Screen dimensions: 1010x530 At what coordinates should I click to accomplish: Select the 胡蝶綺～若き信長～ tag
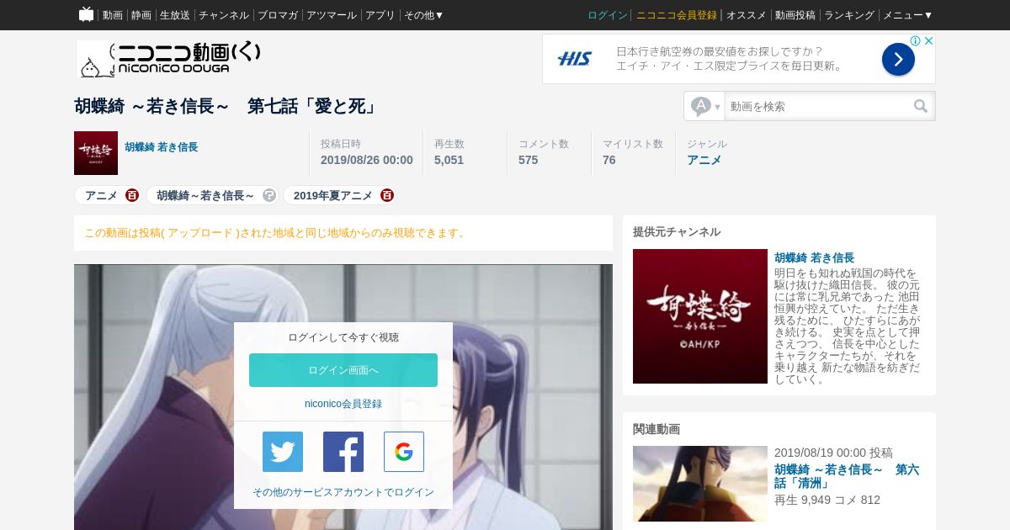[x=205, y=195]
